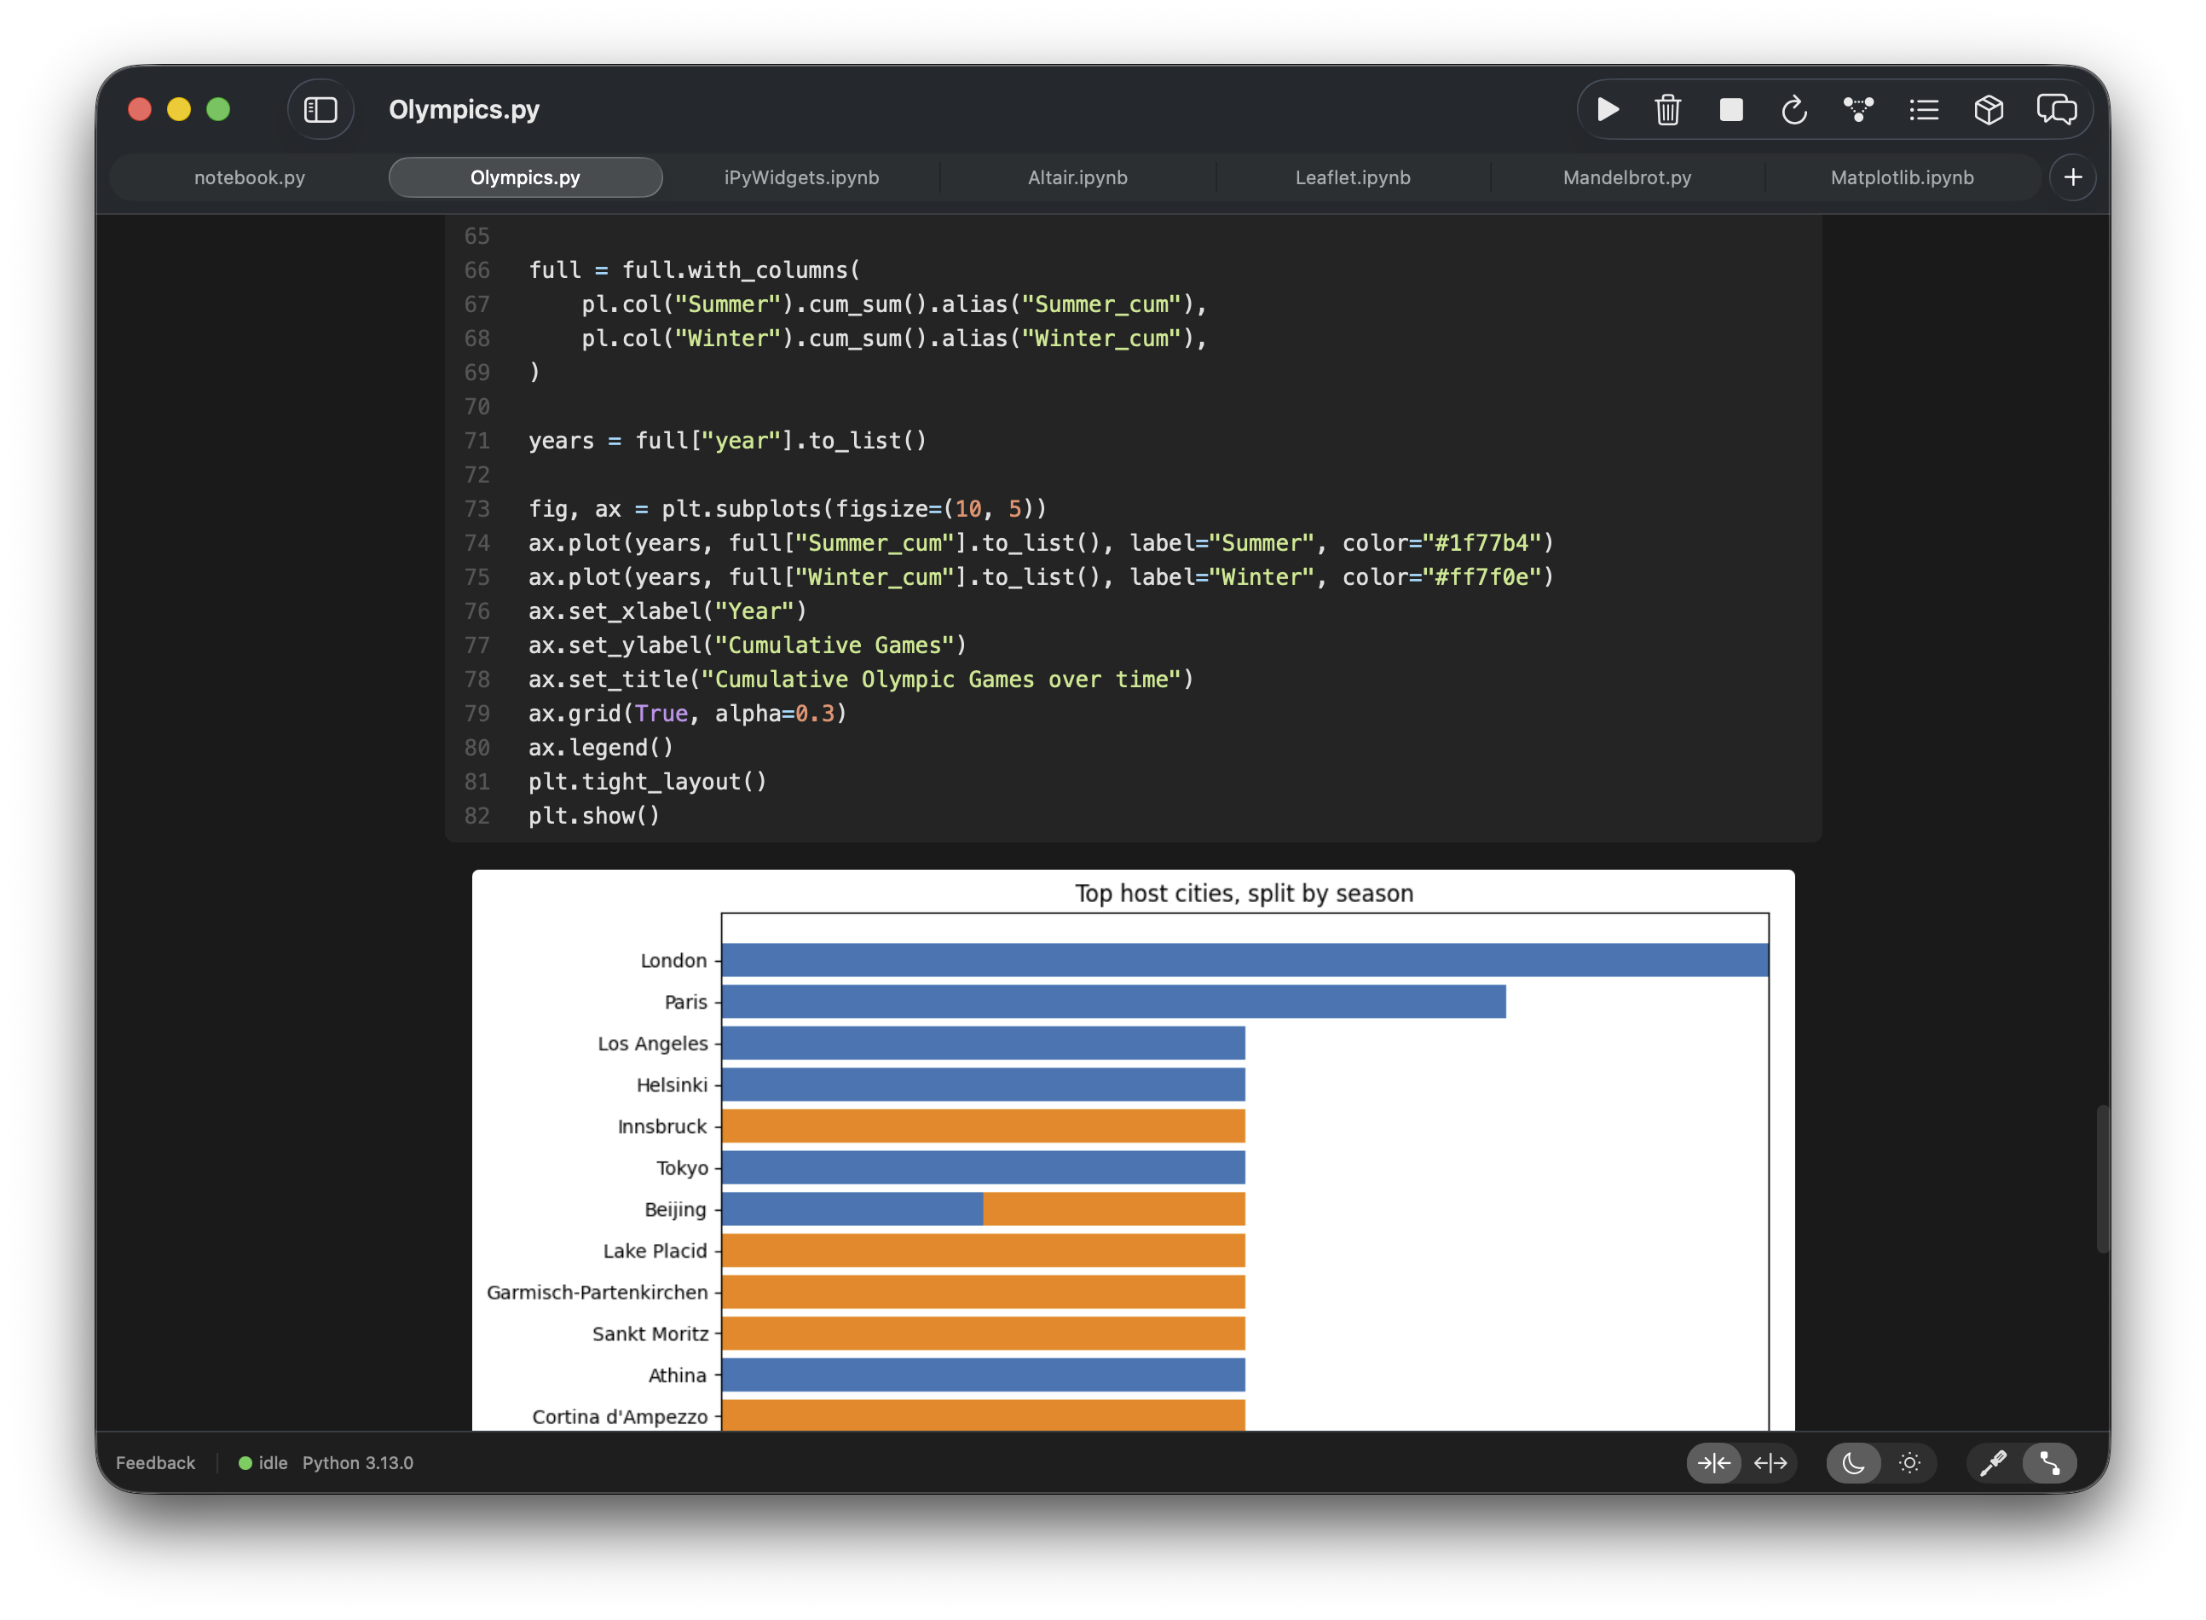Click the "Summer_cum" alias string on line 67
Image resolution: width=2206 pixels, height=1620 pixels.
[1102, 305]
